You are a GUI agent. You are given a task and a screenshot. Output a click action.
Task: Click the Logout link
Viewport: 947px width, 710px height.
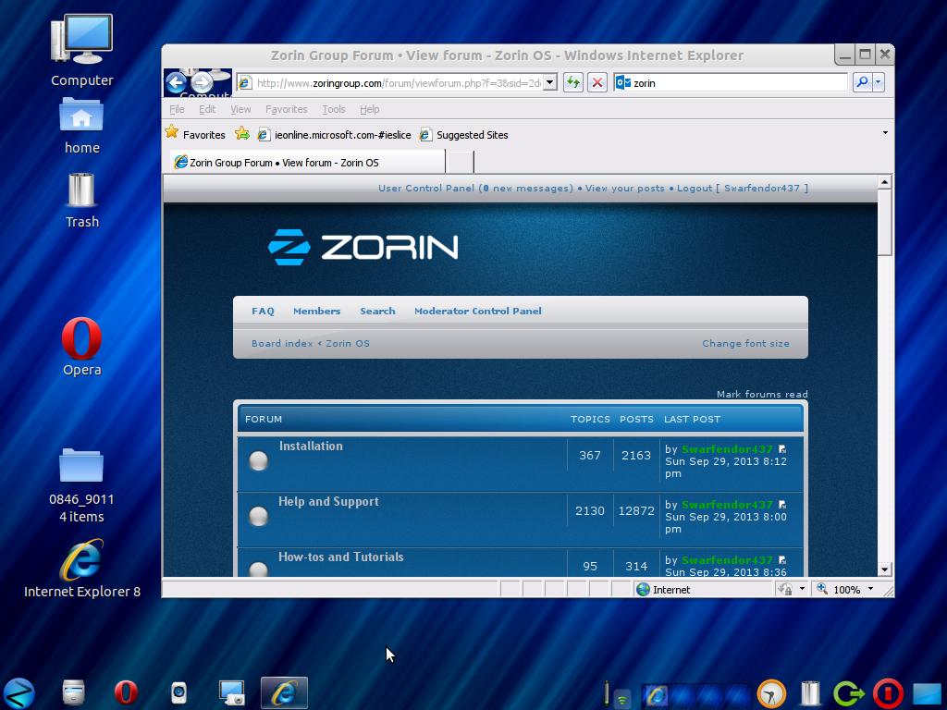[694, 188]
